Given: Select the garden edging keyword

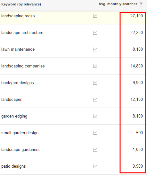Looking at the screenshot, I should click(14, 116).
